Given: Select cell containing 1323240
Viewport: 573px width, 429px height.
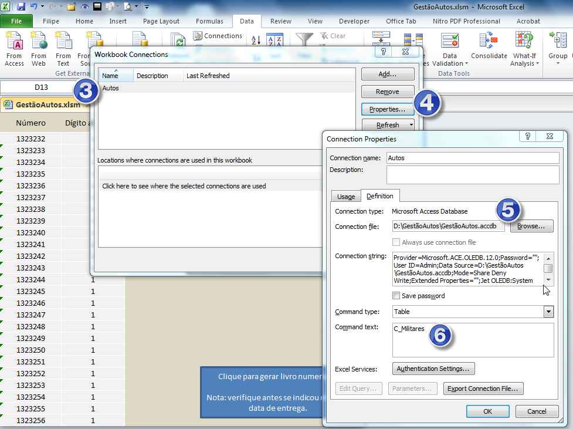Looking at the screenshot, I should (x=30, y=232).
